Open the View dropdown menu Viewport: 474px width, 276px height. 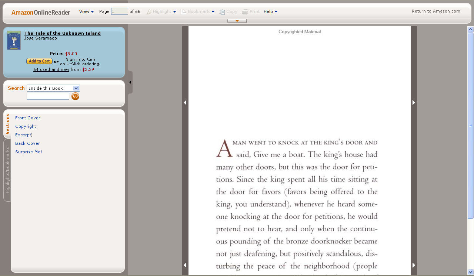[x=86, y=11]
